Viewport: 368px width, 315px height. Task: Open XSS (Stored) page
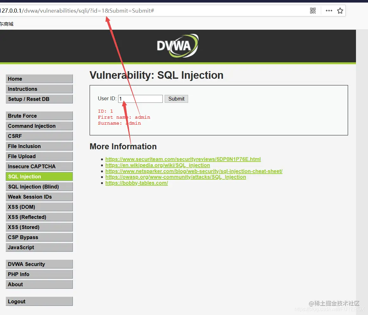click(x=39, y=227)
